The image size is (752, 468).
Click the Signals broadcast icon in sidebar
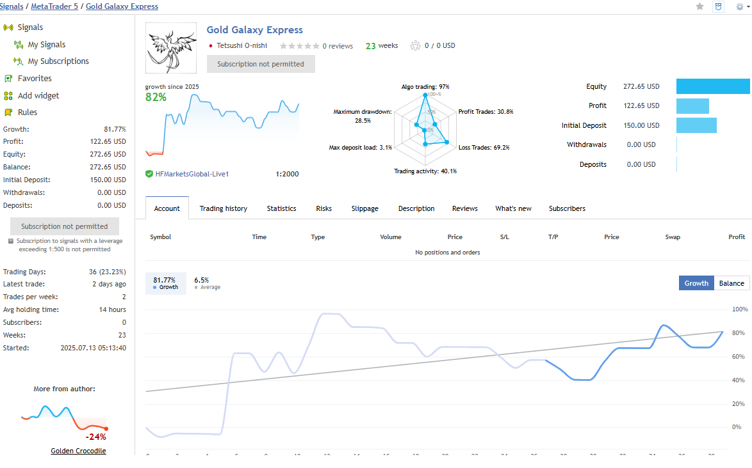click(8, 27)
